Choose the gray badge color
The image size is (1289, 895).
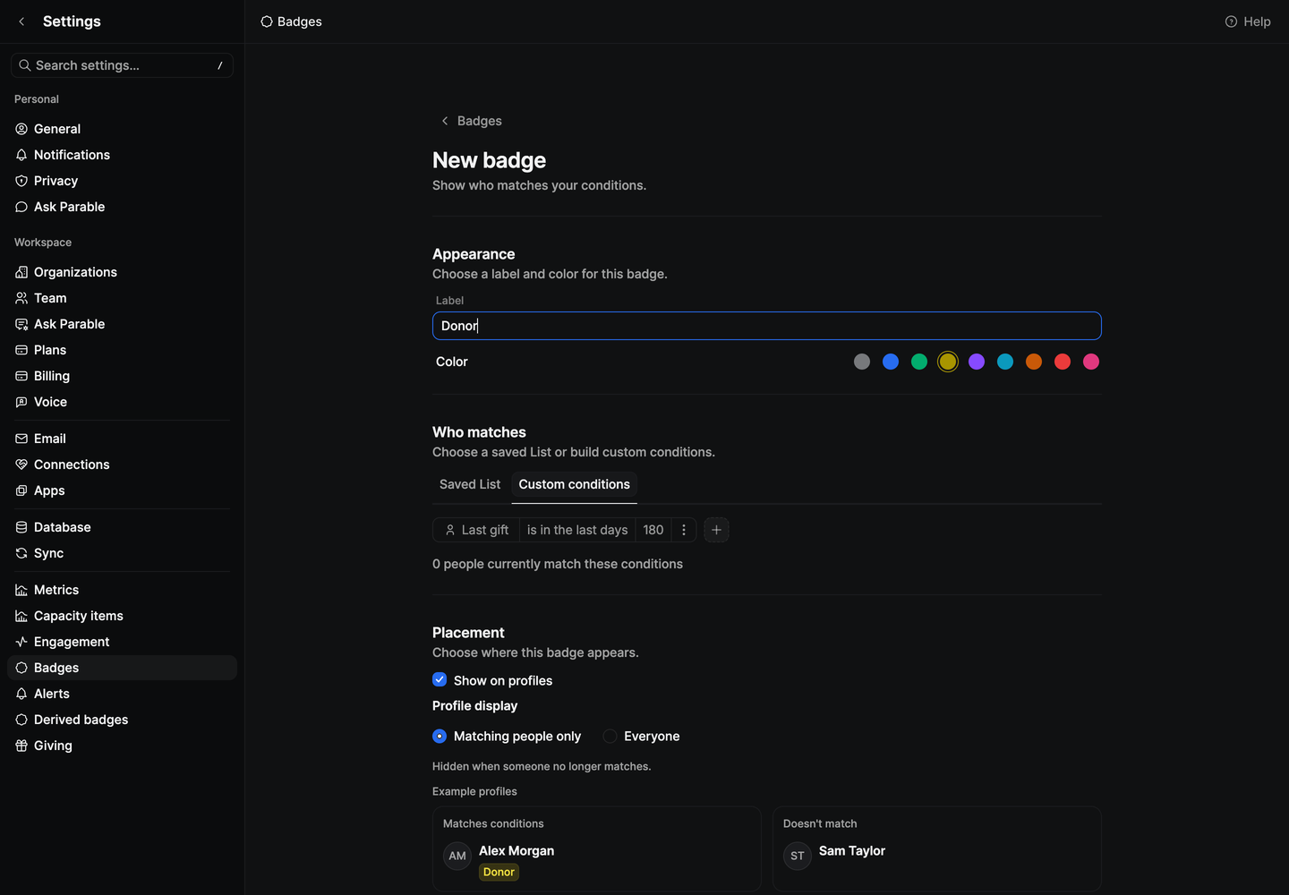click(x=862, y=362)
